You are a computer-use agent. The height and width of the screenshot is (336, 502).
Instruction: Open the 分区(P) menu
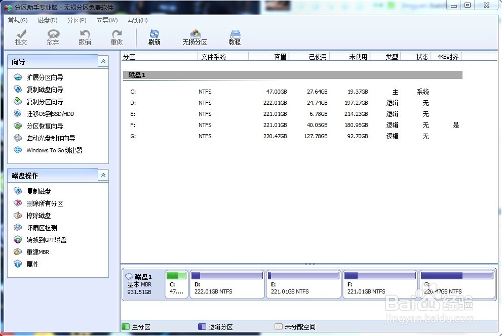pos(76,20)
